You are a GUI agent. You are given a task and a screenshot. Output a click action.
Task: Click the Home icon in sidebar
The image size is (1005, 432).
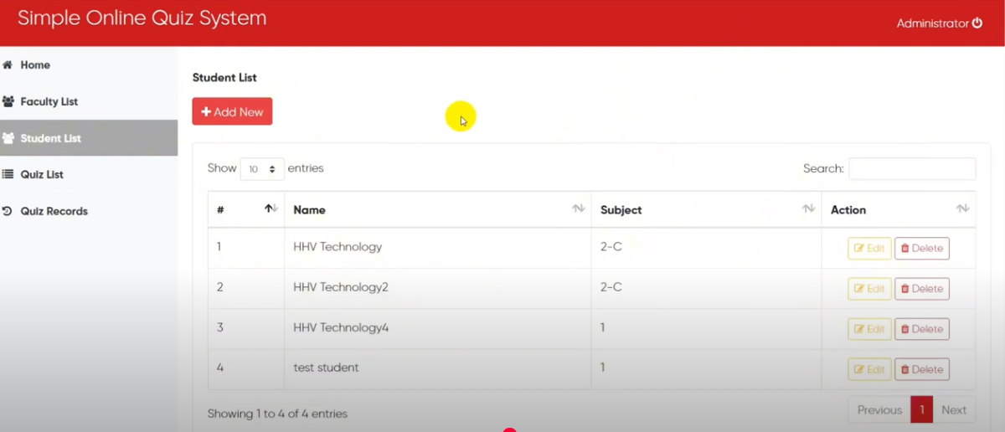point(8,65)
